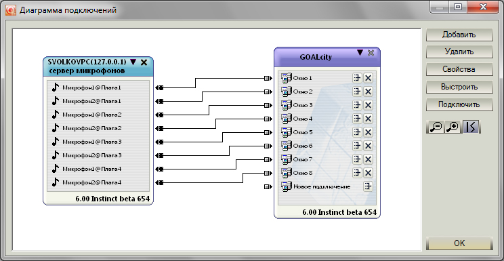
Task: Select the Микрофон2@Плата2 row
Action: [x=98, y=128]
